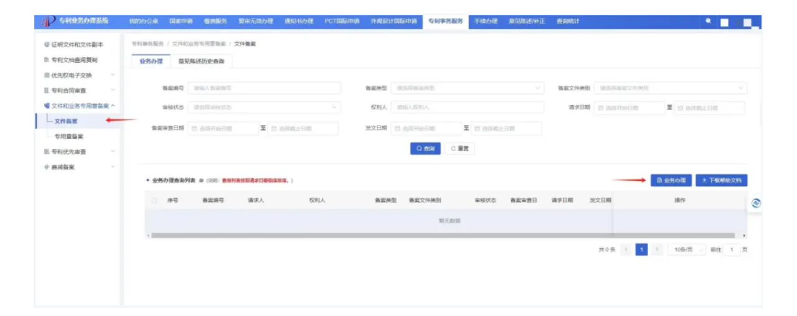Viewport: 797px width, 316px height.
Task: Click the 下载帮助文档 button
Action: (x=721, y=180)
